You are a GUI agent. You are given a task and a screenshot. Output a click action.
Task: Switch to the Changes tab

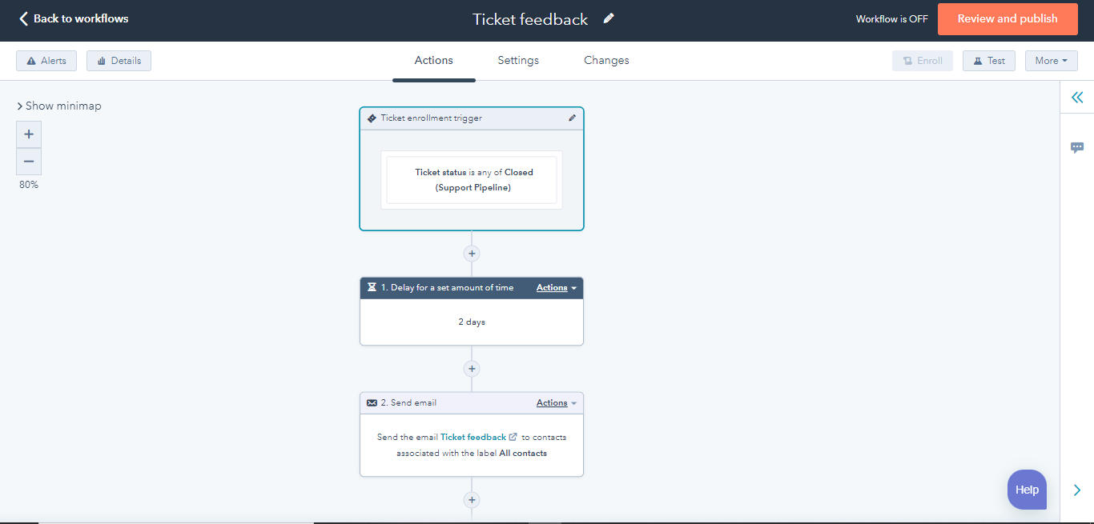coord(606,60)
